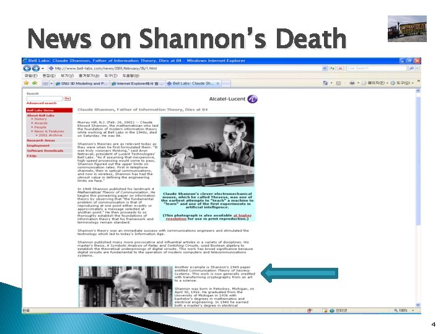
Task: Open the Print options dropdown arrow
Action: click(358, 83)
